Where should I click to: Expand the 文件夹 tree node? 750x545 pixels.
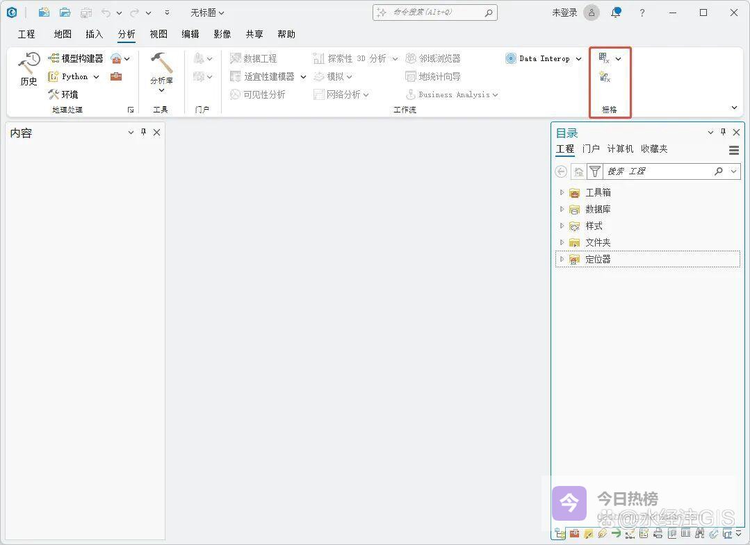pos(562,242)
